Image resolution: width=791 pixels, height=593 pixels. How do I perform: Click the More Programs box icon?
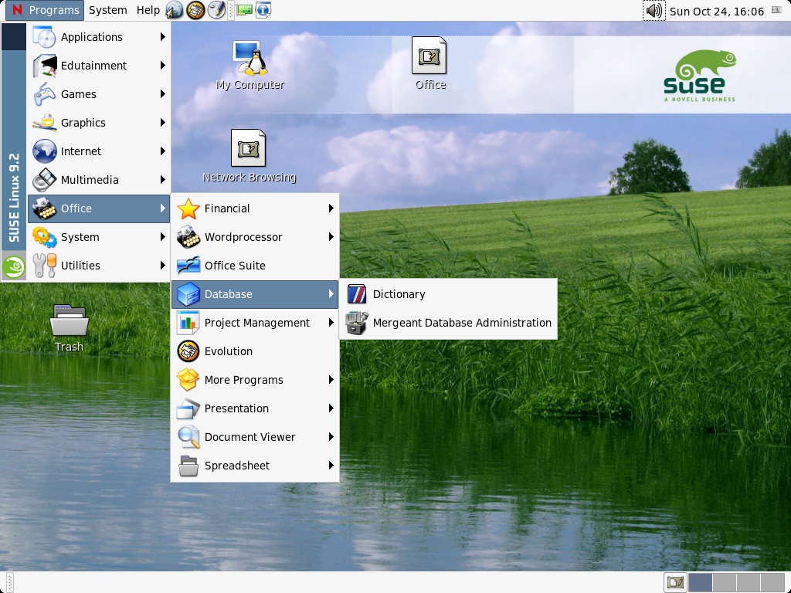pyautogui.click(x=188, y=380)
